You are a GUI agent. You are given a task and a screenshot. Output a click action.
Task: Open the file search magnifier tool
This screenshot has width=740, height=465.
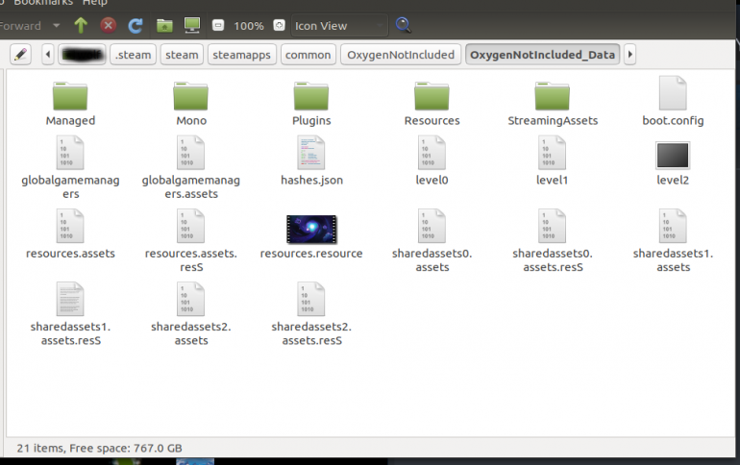[x=403, y=25]
